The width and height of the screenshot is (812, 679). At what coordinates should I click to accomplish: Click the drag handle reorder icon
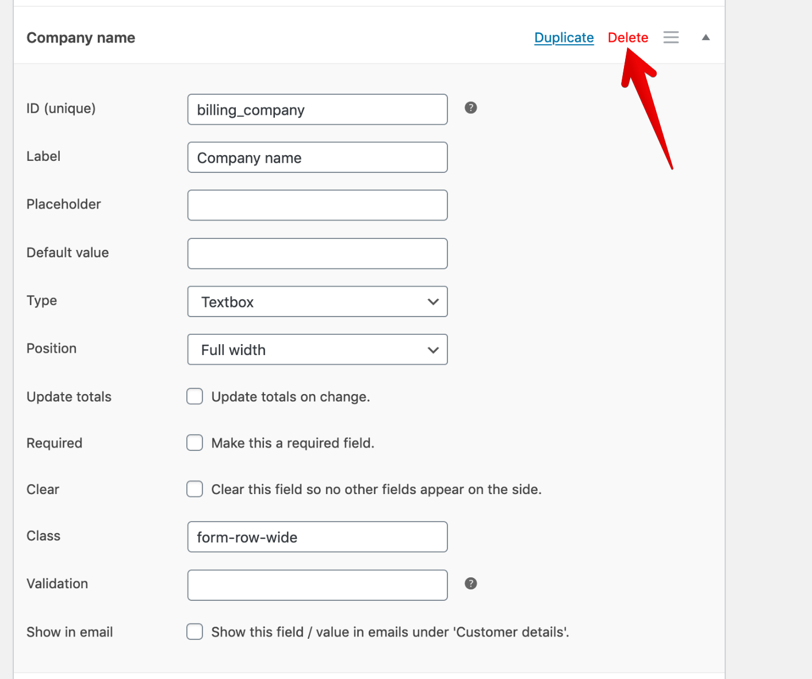671,37
